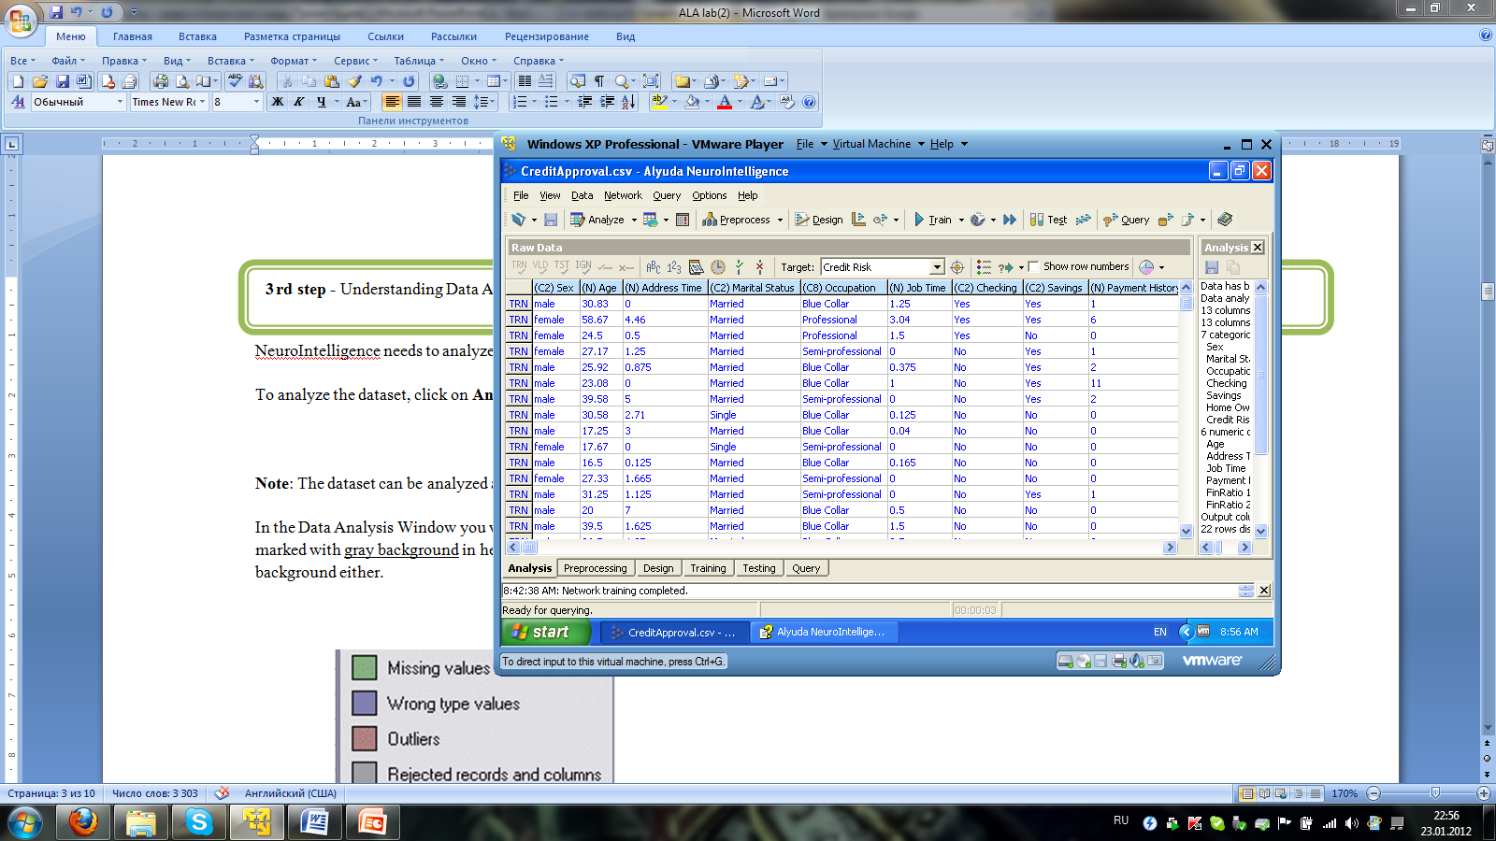Toggle italic formatting in Word
Screen dimensions: 1496x841
click(x=299, y=102)
